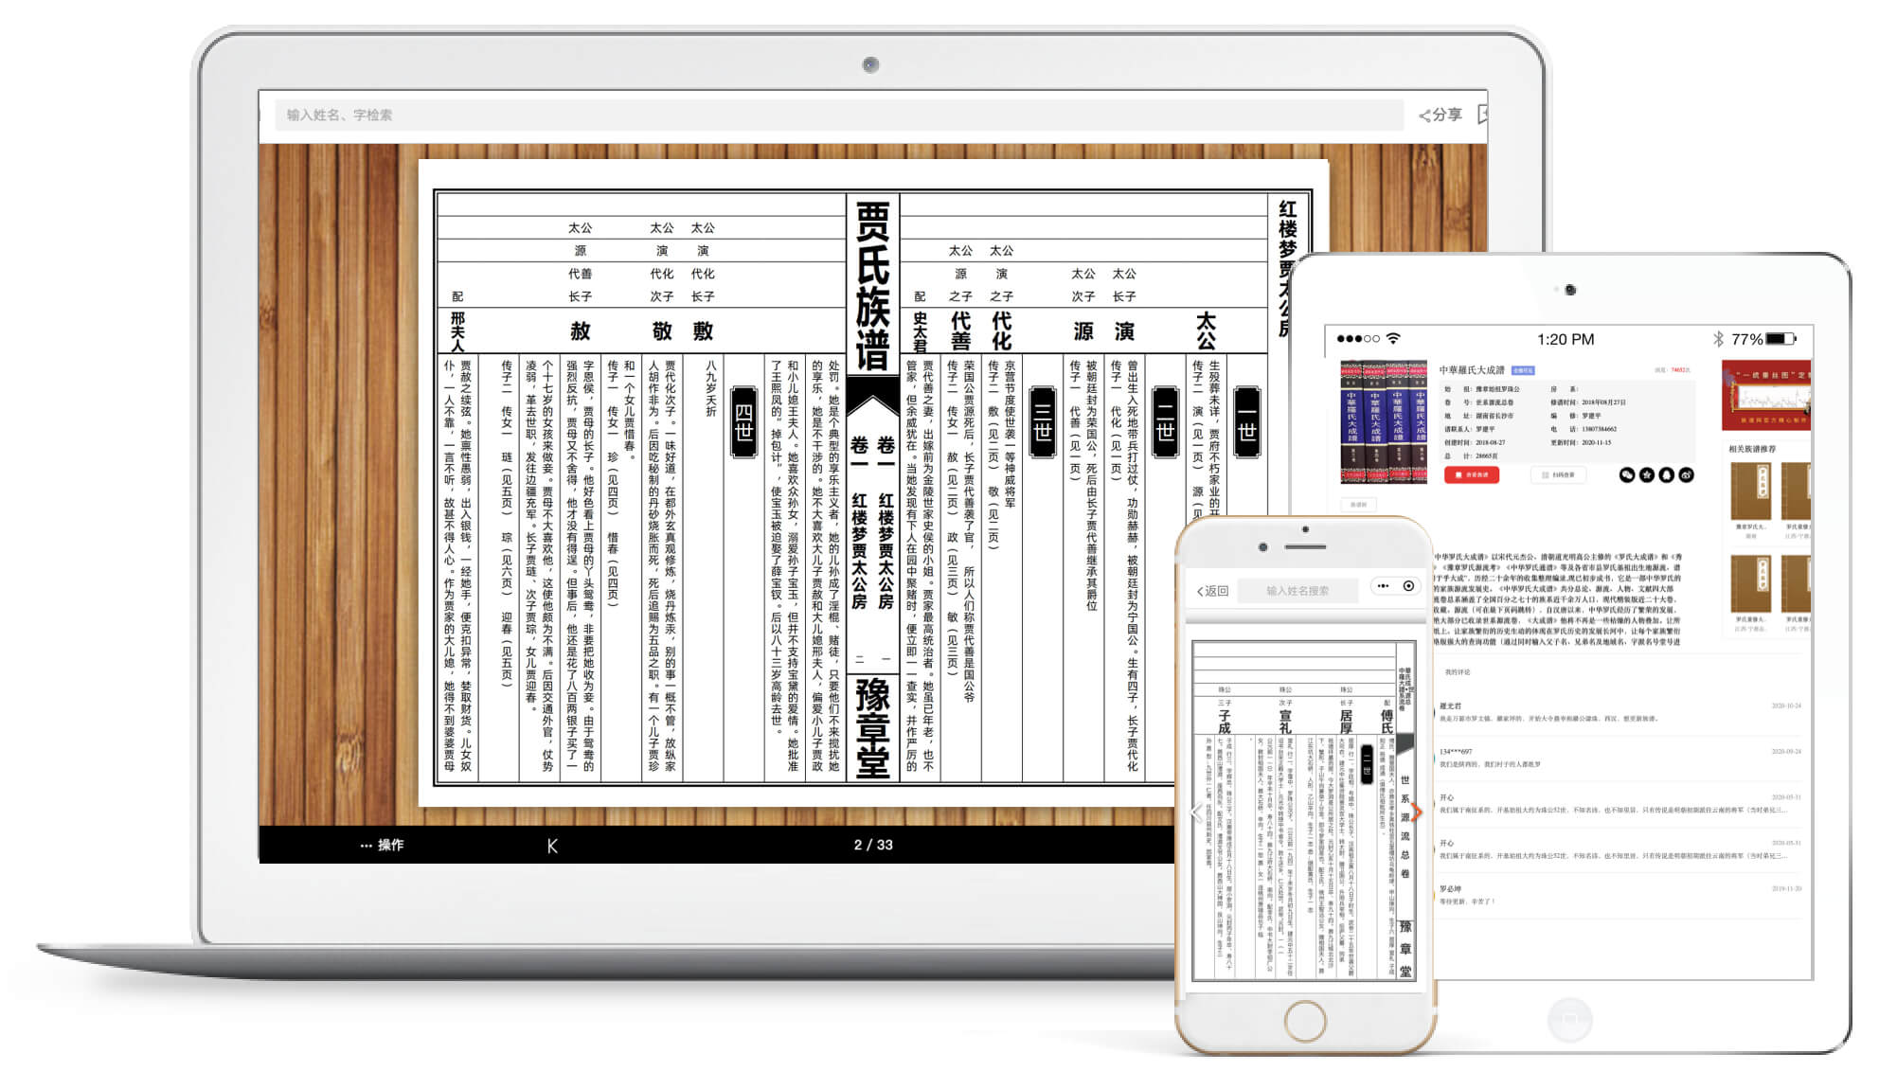Click bookmark icon beside 分享 on laptop

point(1482,115)
